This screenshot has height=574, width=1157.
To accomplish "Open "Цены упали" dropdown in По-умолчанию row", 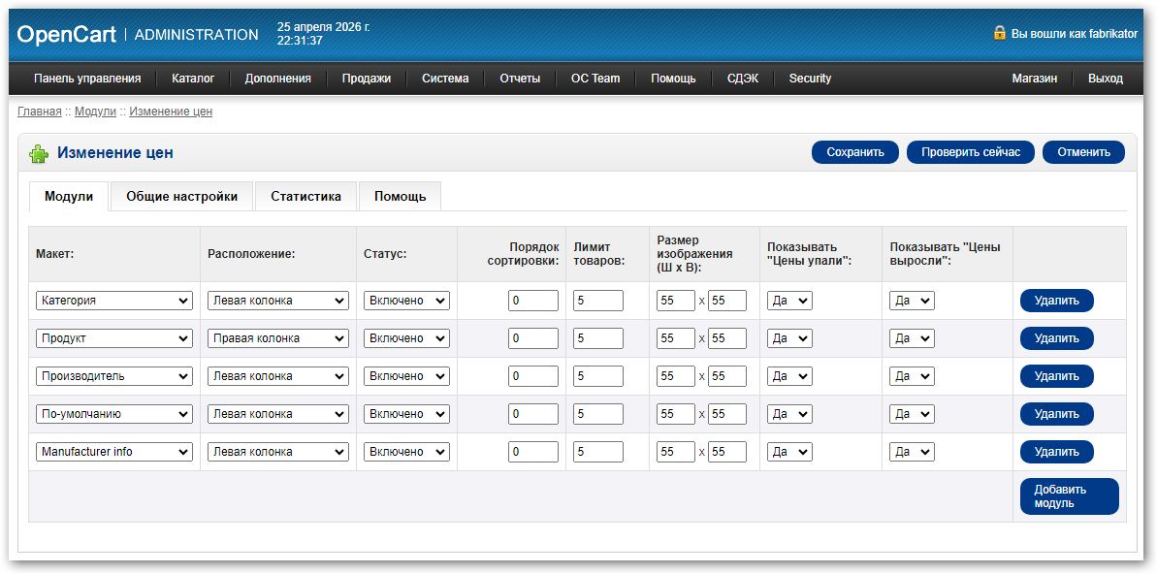I will [x=789, y=414].
